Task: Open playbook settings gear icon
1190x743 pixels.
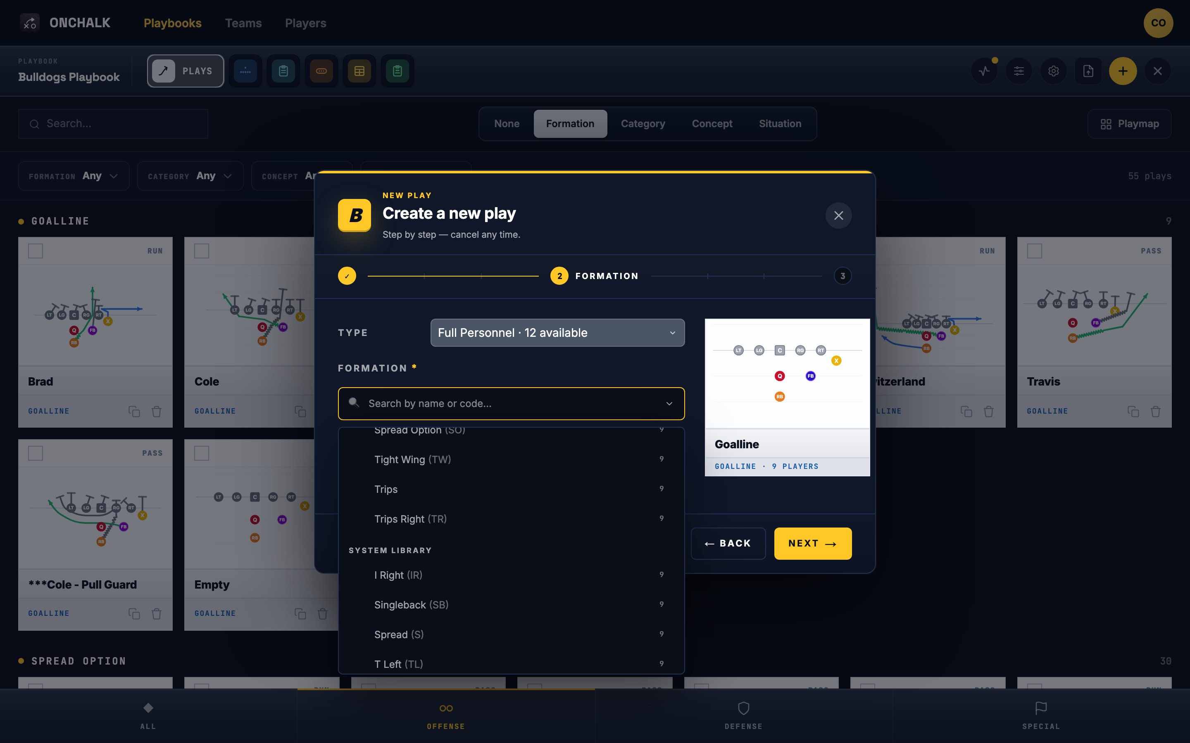Action: (x=1053, y=71)
